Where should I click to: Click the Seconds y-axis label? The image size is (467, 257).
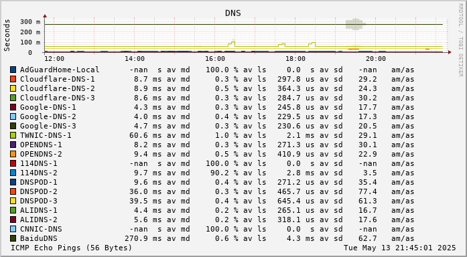point(7,35)
